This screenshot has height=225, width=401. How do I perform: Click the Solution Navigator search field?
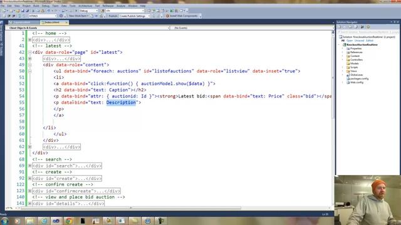click(368, 32)
